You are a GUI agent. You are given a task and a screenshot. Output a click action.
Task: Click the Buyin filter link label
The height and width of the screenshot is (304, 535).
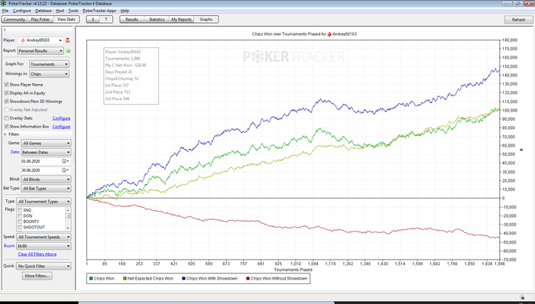[x=9, y=246]
